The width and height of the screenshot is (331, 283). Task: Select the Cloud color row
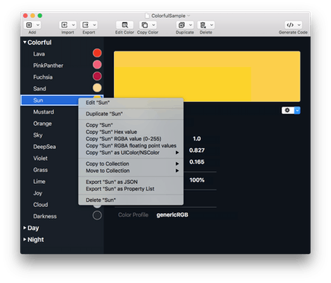[x=50, y=205]
